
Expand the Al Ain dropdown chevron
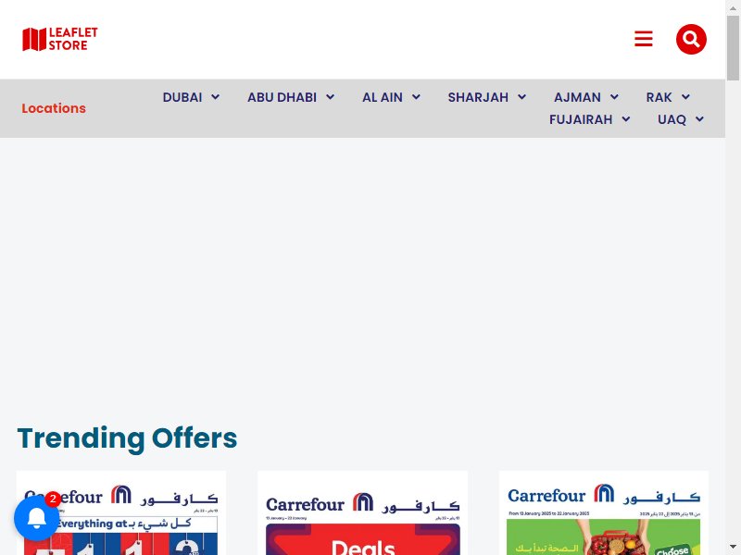(x=416, y=97)
